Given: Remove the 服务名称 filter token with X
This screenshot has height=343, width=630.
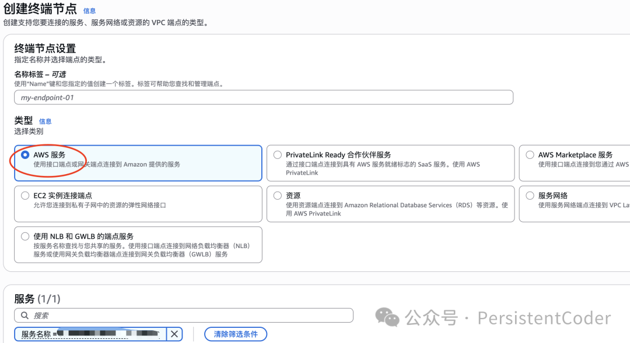Looking at the screenshot, I should coord(174,334).
